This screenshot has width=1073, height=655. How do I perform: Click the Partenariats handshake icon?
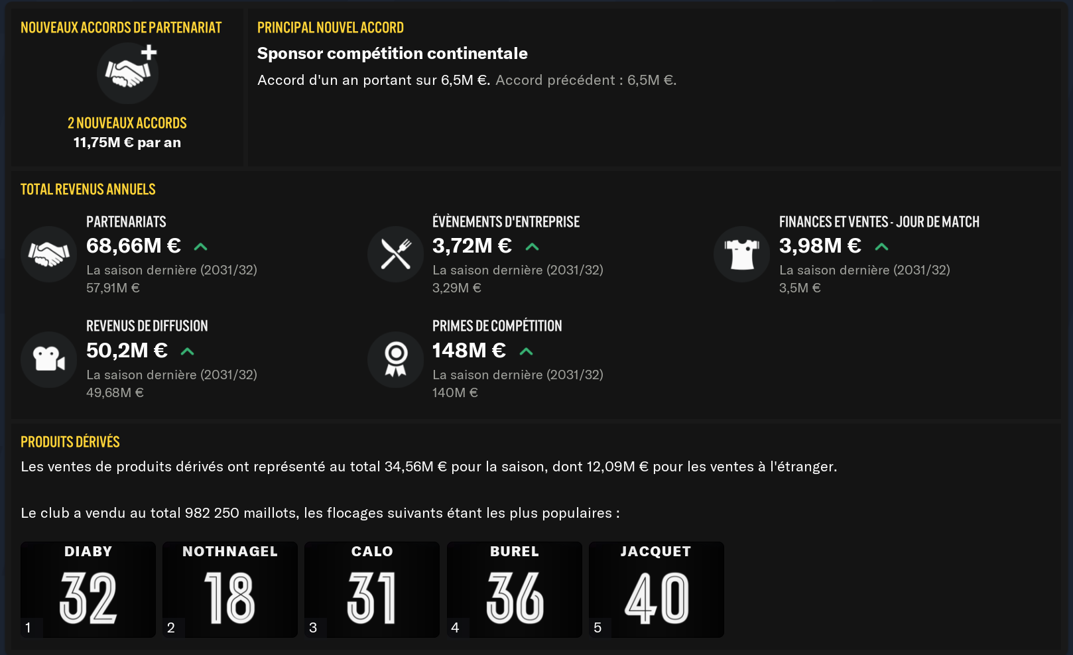pos(49,254)
